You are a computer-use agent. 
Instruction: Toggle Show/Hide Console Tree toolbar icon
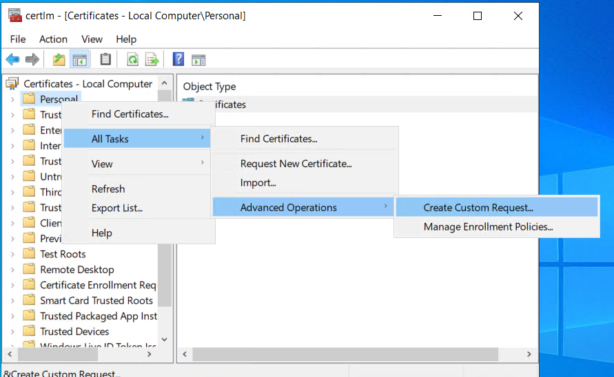[x=80, y=60]
